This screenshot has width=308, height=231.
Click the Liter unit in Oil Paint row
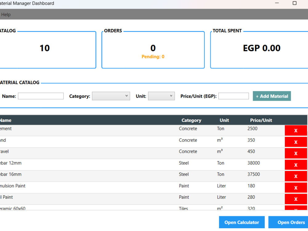click(221, 197)
